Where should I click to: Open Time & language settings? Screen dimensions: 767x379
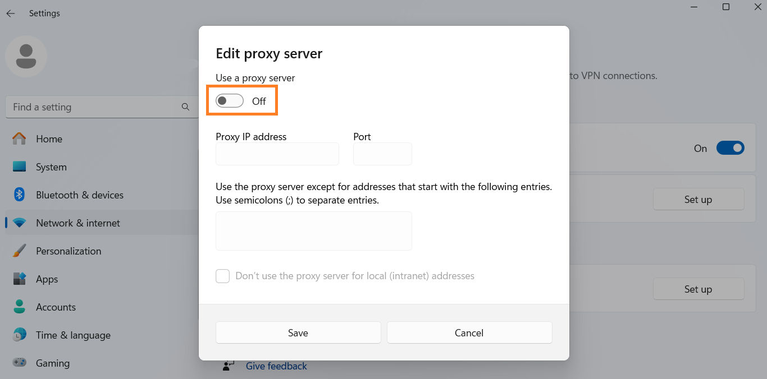tap(102, 335)
